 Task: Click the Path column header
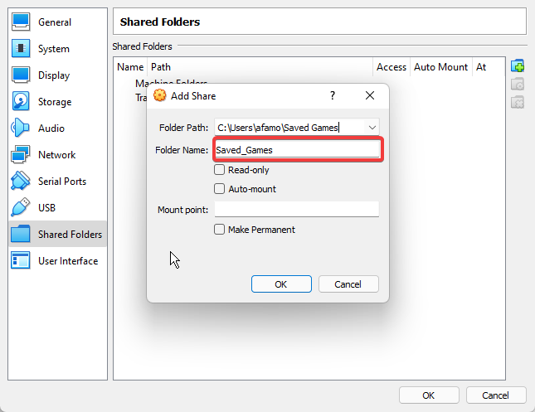(260, 67)
